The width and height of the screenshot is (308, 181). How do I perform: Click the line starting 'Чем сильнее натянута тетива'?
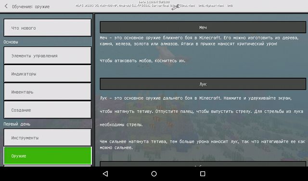(203, 141)
